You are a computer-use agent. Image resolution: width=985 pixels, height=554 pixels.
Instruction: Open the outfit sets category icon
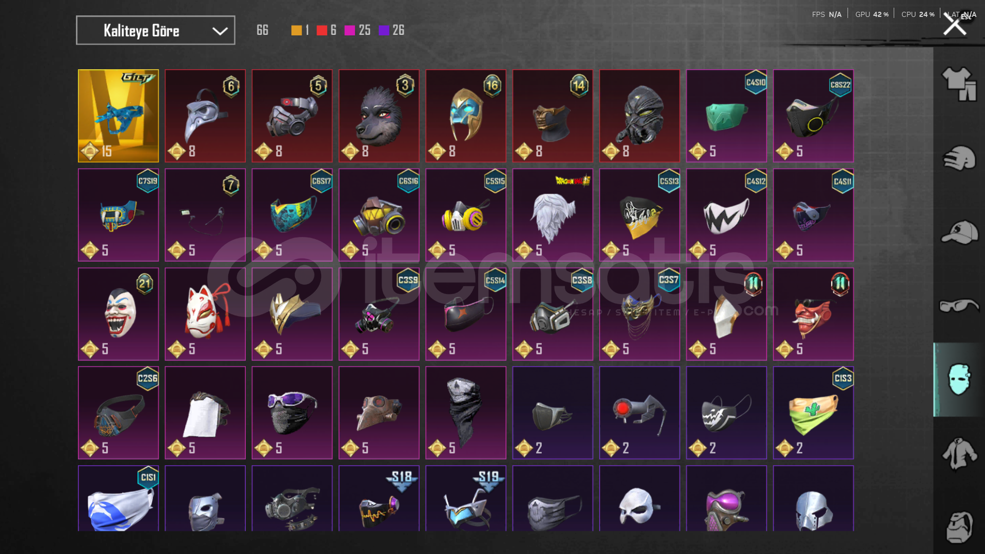coord(959,84)
